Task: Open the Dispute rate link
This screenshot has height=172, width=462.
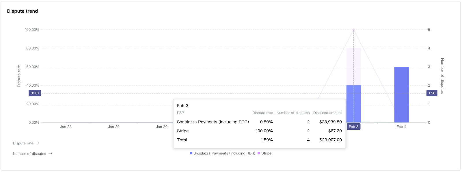Action: click(x=23, y=143)
